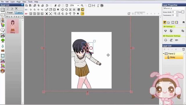Select the character thumbnail in Asset List
Image resolution: width=186 pixels, height=105 pixels.
(x=12, y=27)
